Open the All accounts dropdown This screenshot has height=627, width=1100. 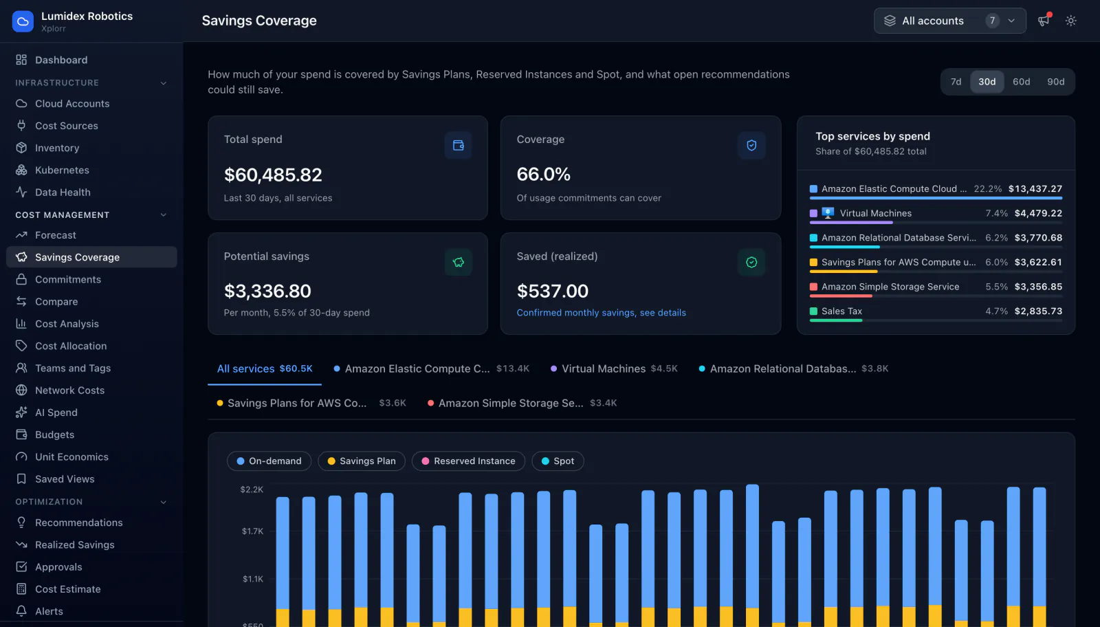(949, 21)
